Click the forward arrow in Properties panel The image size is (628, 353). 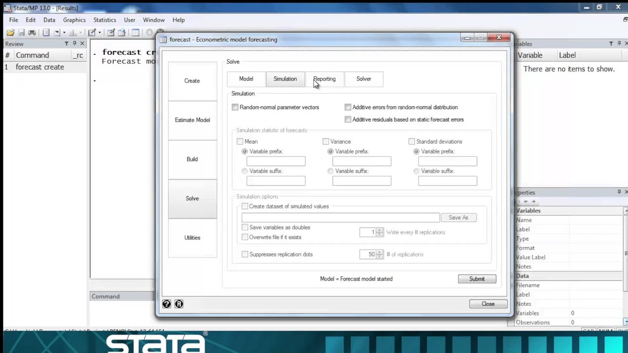tap(533, 202)
